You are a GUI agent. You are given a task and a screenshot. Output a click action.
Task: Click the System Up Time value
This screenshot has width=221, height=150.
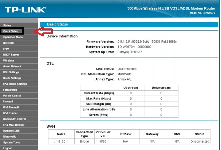[x=130, y=52]
